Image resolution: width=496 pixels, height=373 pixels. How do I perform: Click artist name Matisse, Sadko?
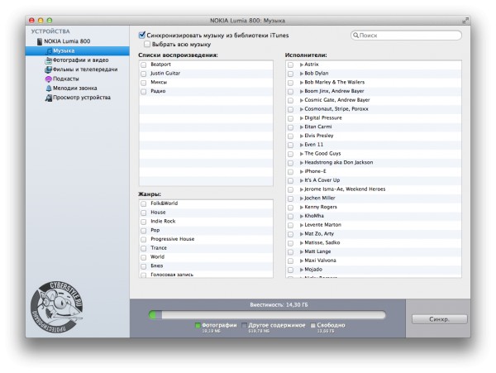click(x=322, y=242)
